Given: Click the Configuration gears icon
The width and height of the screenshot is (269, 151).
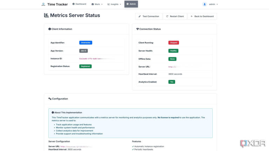Looking at the screenshot, I should click(50, 99).
